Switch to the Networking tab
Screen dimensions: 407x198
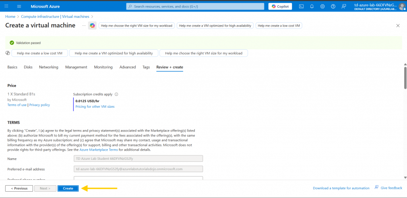point(48,67)
